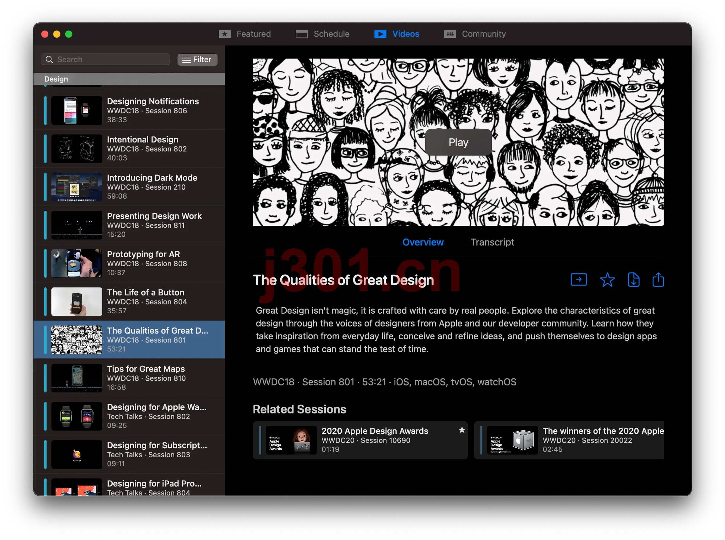Click the Prototyping for AR thumbnail
The image size is (725, 540).
(76, 264)
